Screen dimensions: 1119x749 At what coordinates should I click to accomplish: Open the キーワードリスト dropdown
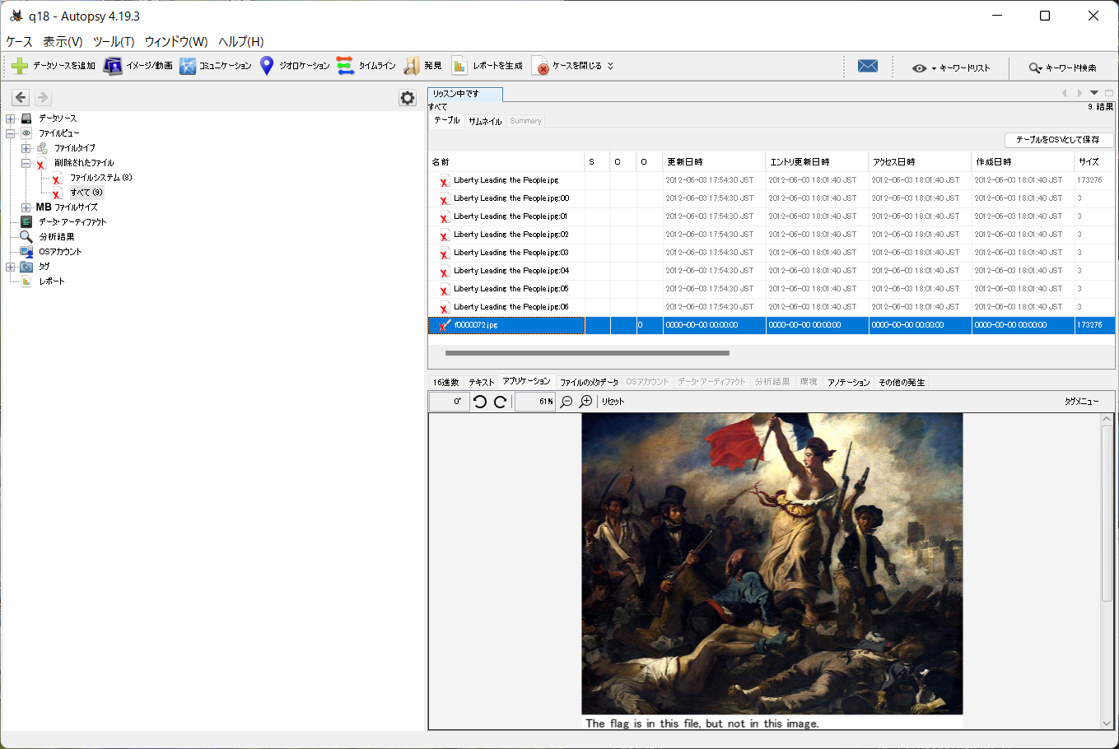click(x=951, y=68)
